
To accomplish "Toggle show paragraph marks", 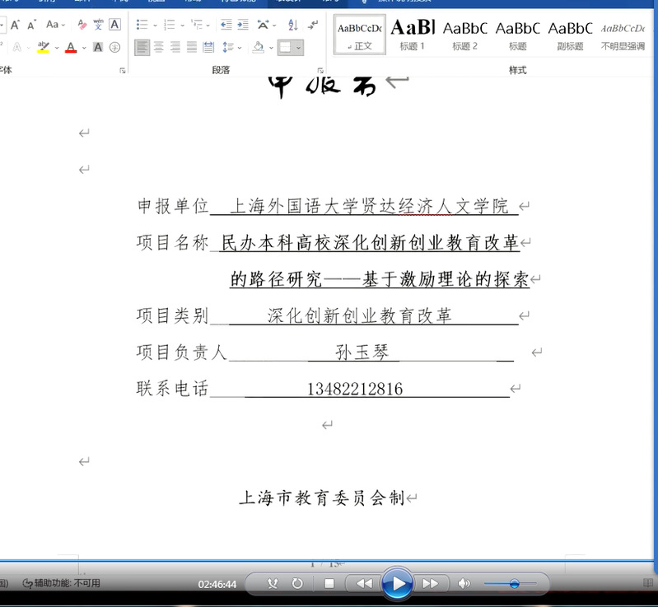I will (x=313, y=25).
